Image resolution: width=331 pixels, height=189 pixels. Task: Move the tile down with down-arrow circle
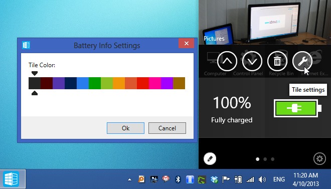tap(252, 61)
